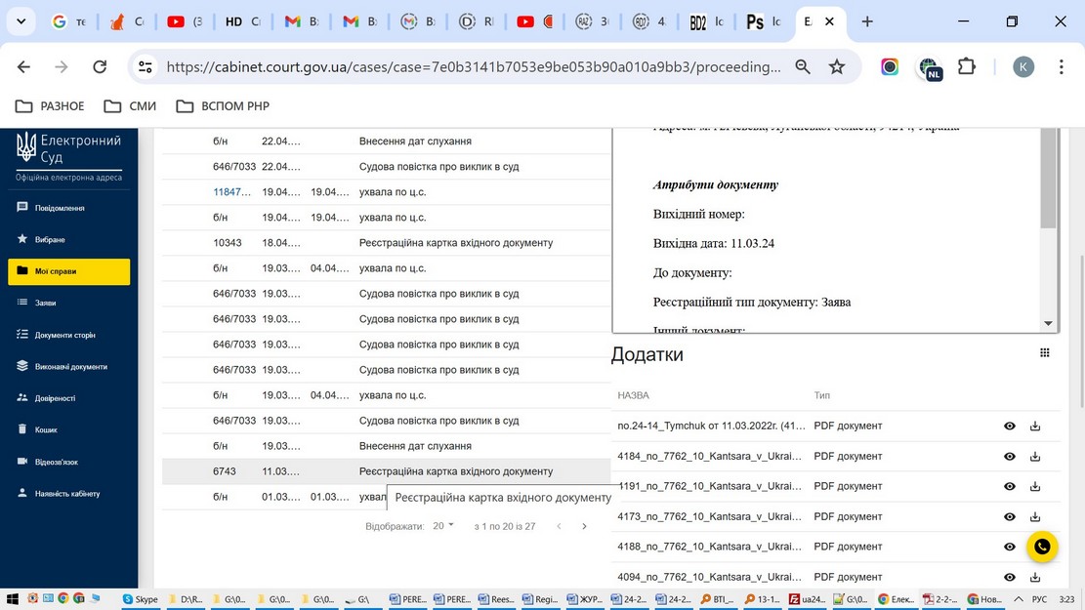Download 4184_no_7762_10_Kantsara attachment
Viewport: 1085px width, 610px height.
click(x=1035, y=457)
